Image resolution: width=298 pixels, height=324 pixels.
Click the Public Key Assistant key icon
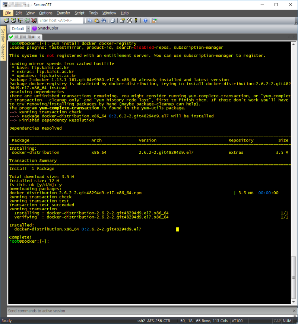(x=136, y=21)
